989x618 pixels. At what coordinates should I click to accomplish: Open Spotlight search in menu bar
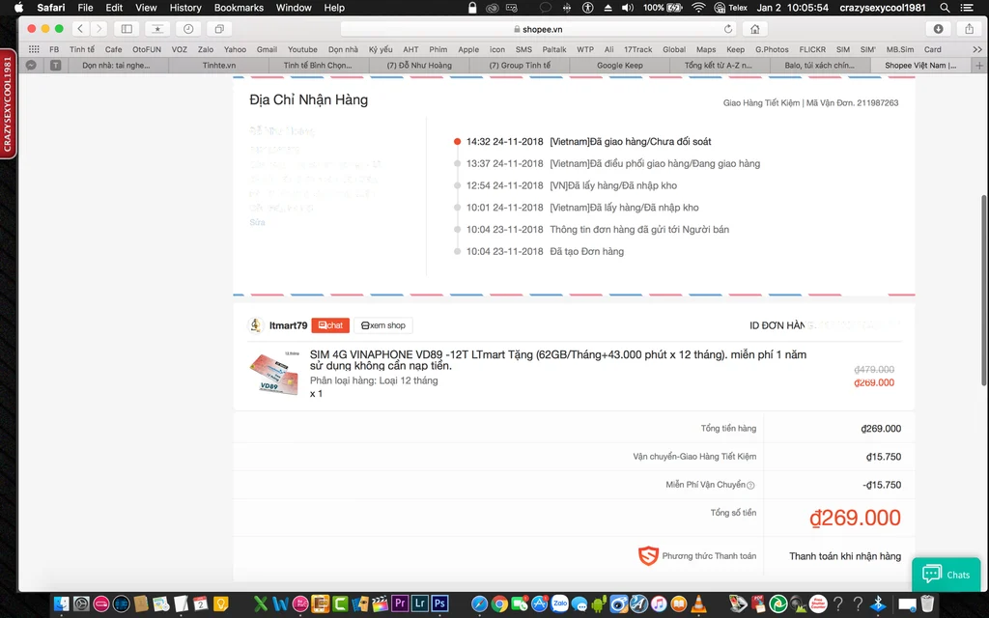[x=945, y=8]
